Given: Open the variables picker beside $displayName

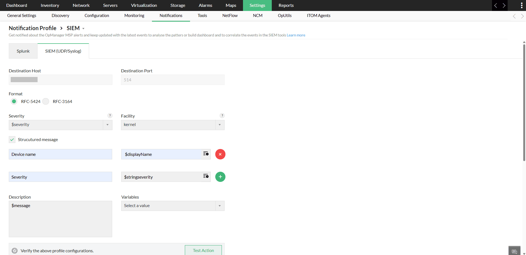Looking at the screenshot, I should point(205,154).
